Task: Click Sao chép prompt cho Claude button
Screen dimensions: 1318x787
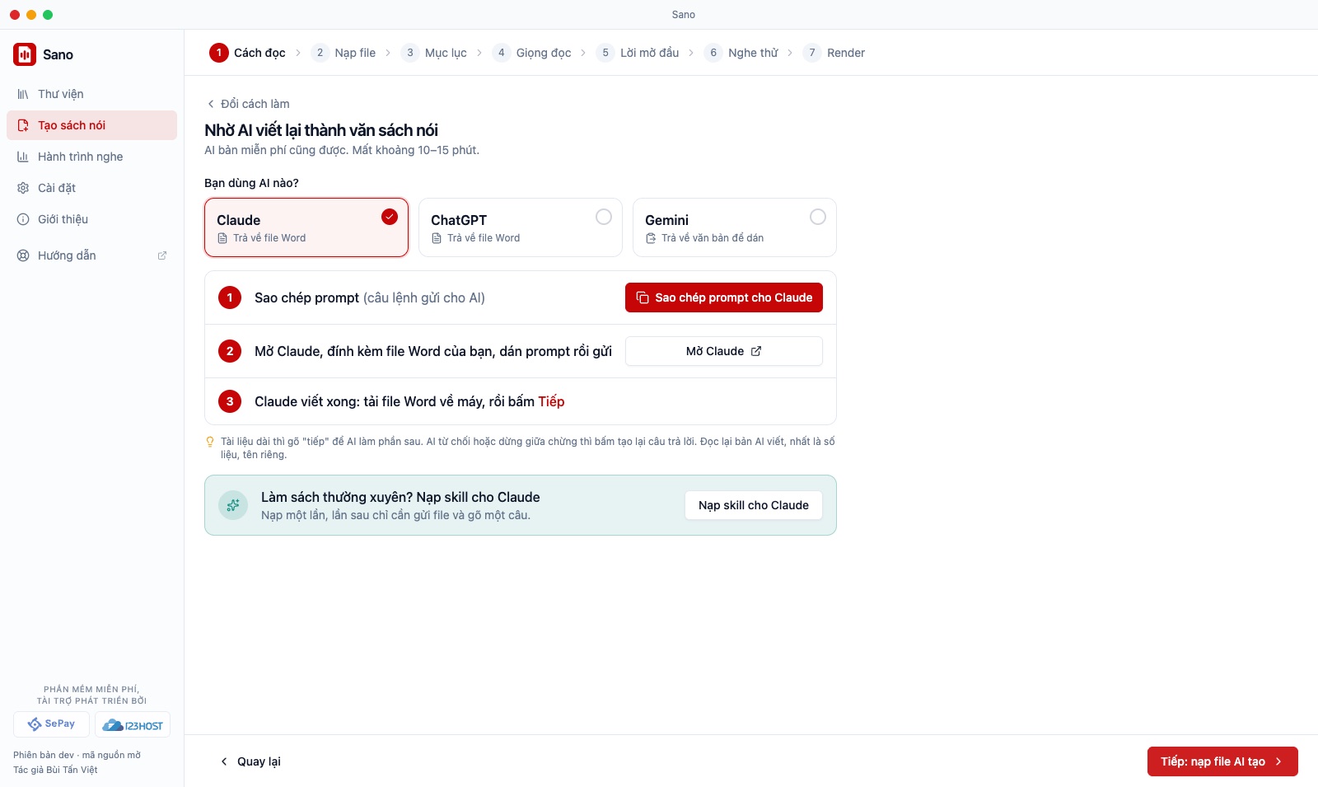Action: (x=724, y=297)
